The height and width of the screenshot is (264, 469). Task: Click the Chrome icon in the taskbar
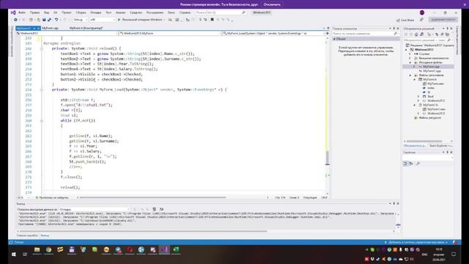48,249
